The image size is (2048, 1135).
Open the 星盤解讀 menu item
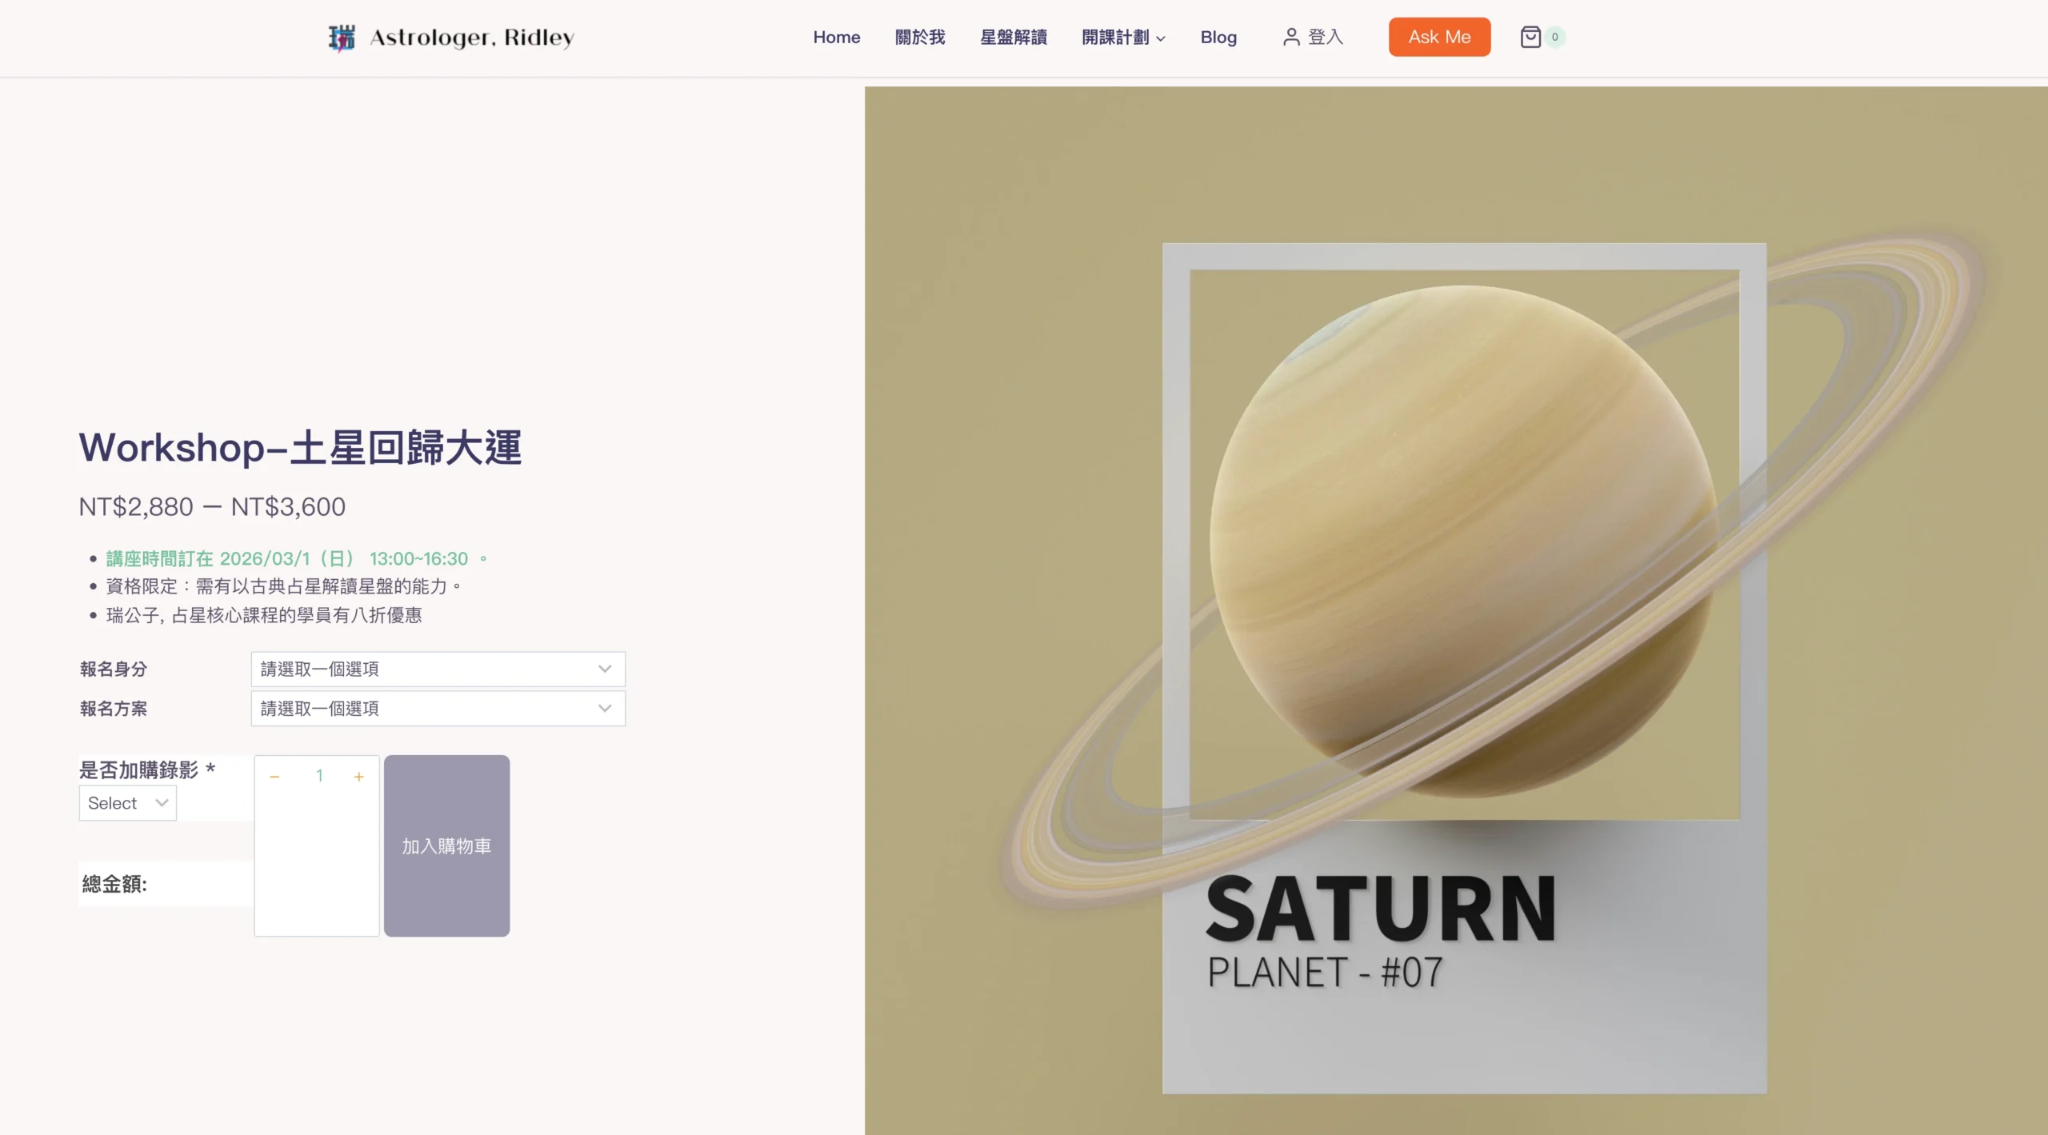tap(1014, 37)
